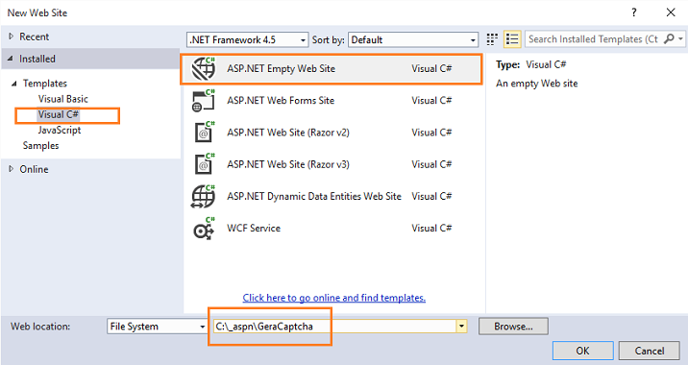Select Visual Basic under Templates
The image size is (688, 365).
(63, 99)
